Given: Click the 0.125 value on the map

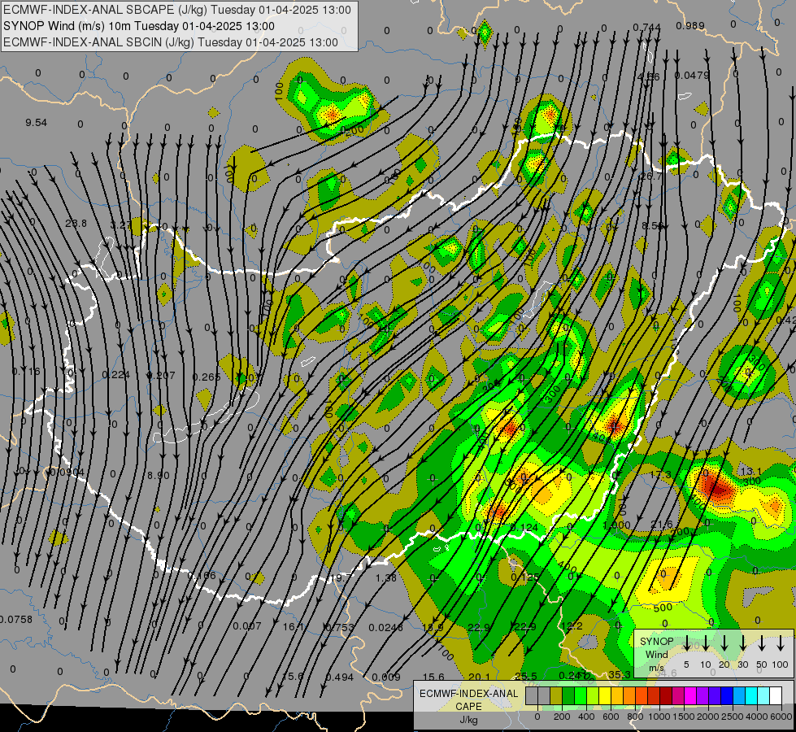Looking at the screenshot, I should (525, 577).
